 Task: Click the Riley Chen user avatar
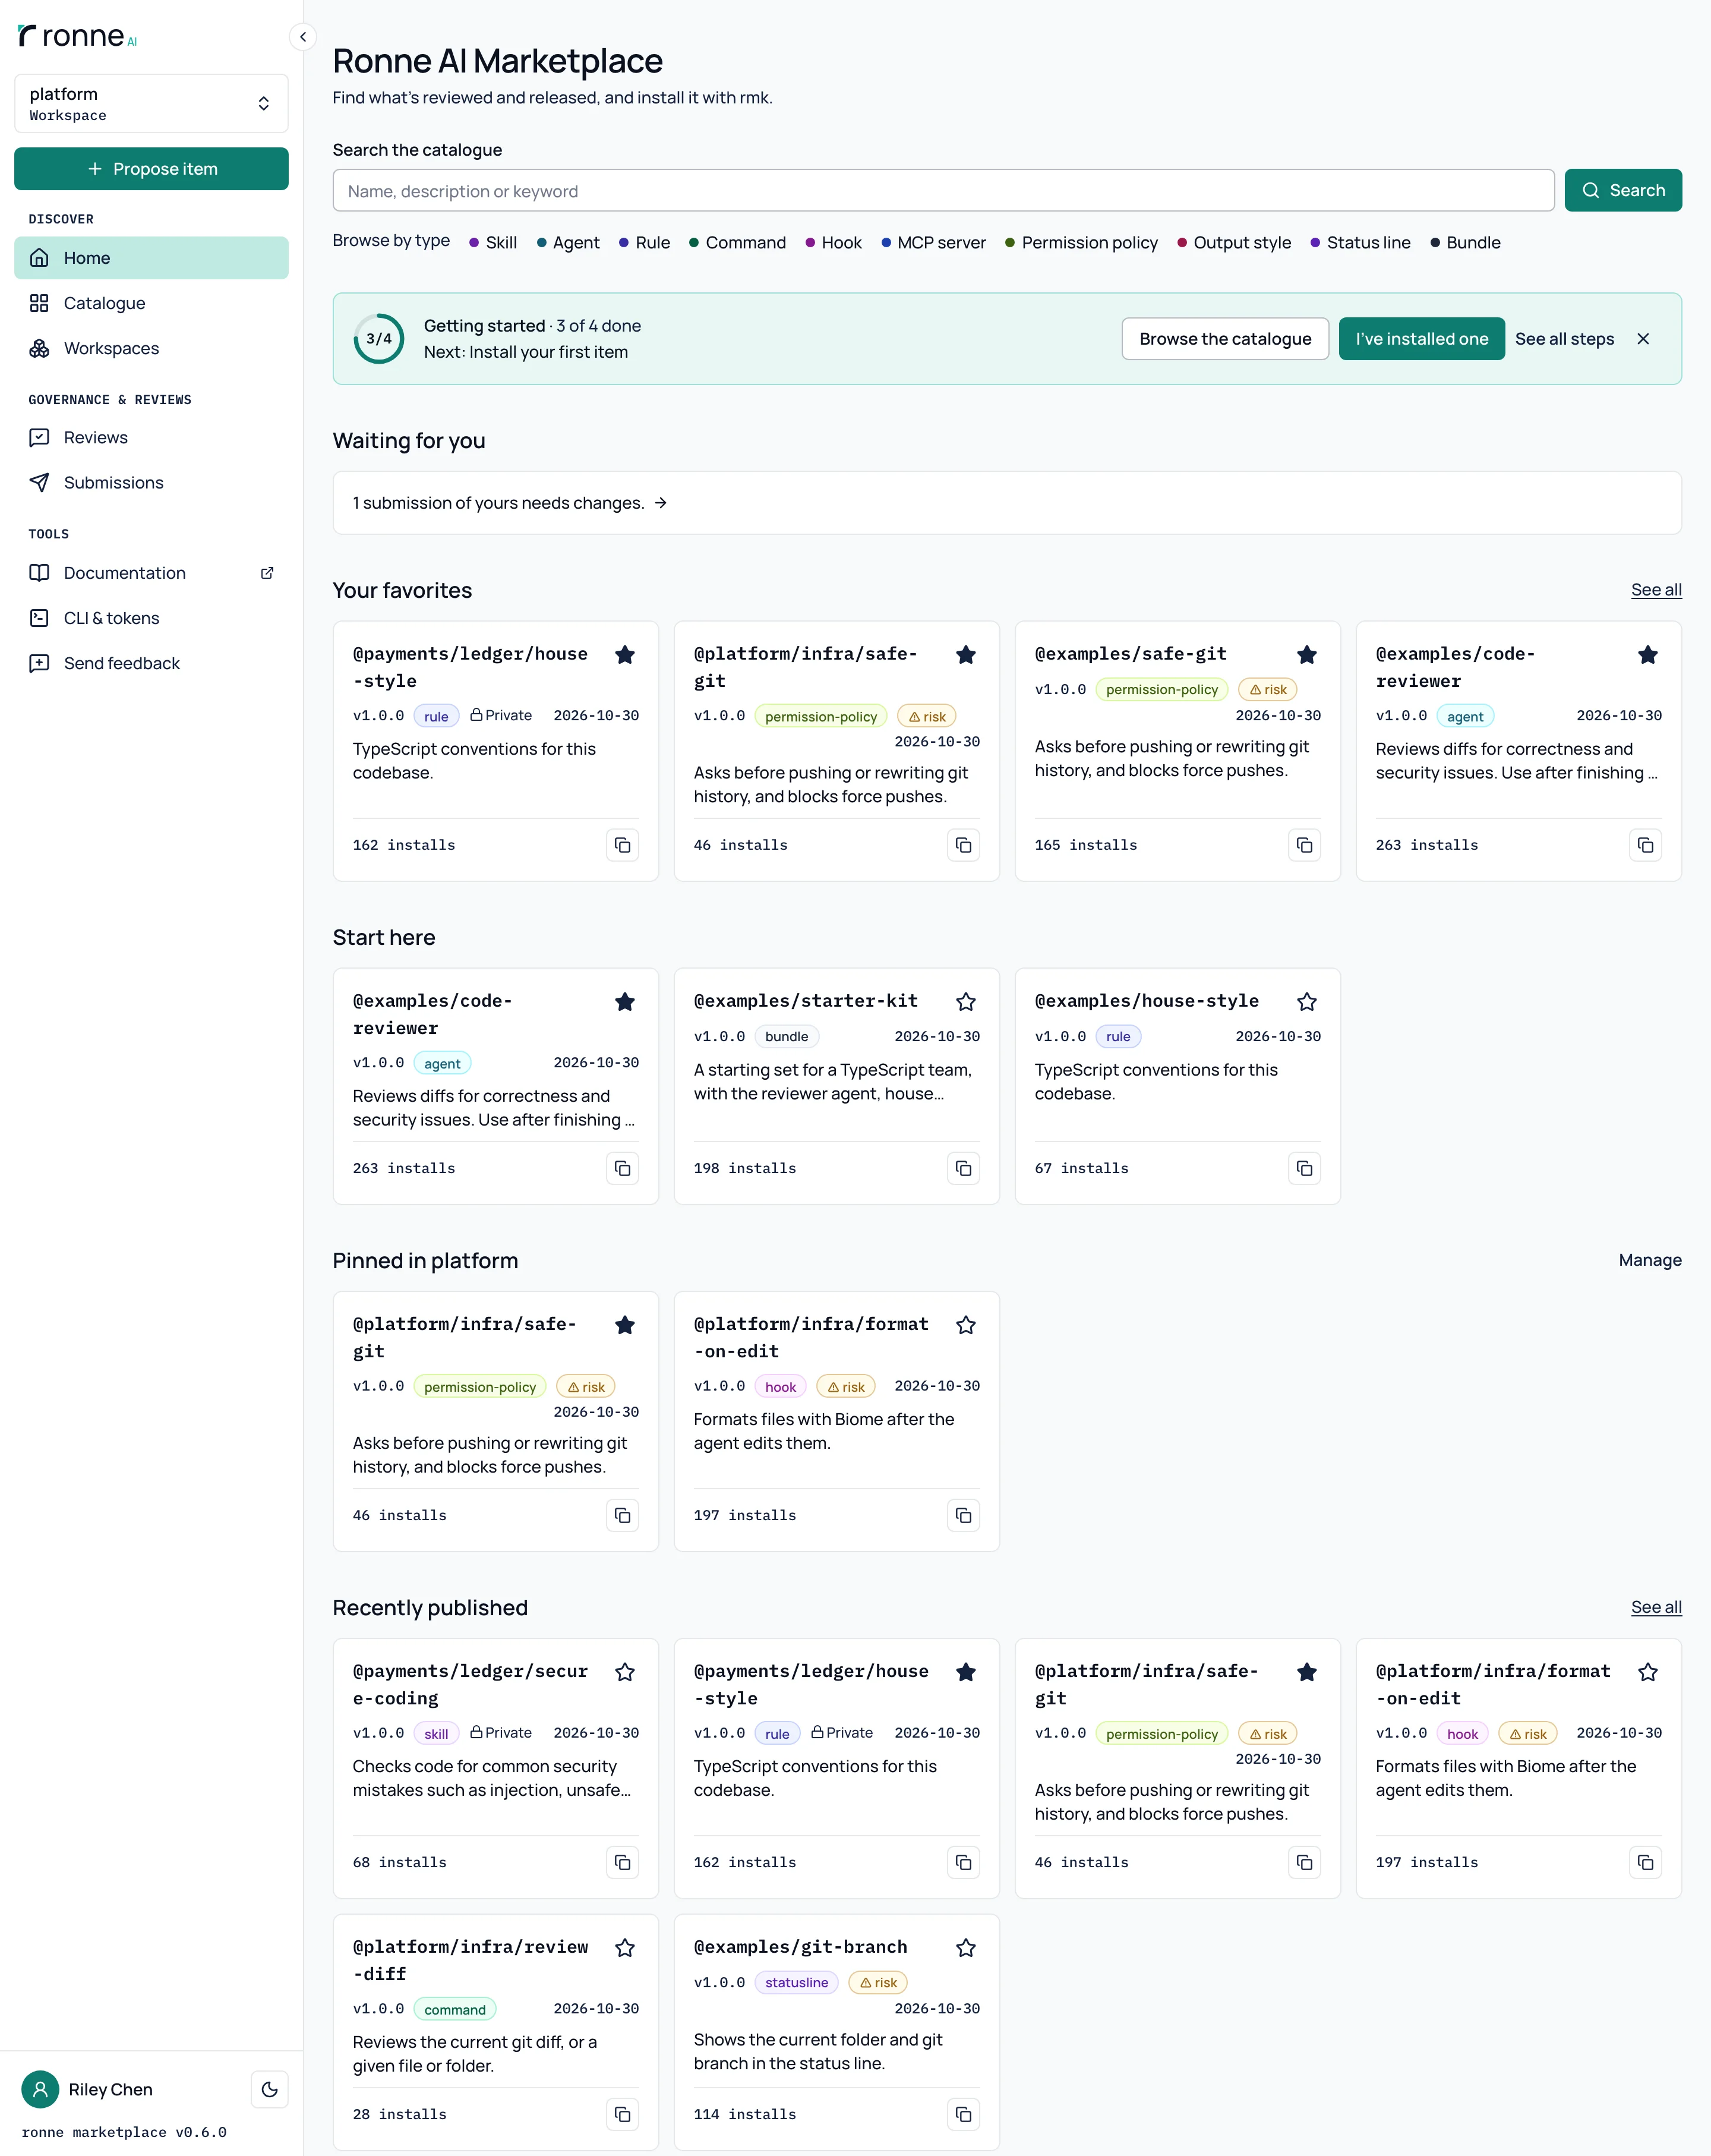tap(40, 2089)
